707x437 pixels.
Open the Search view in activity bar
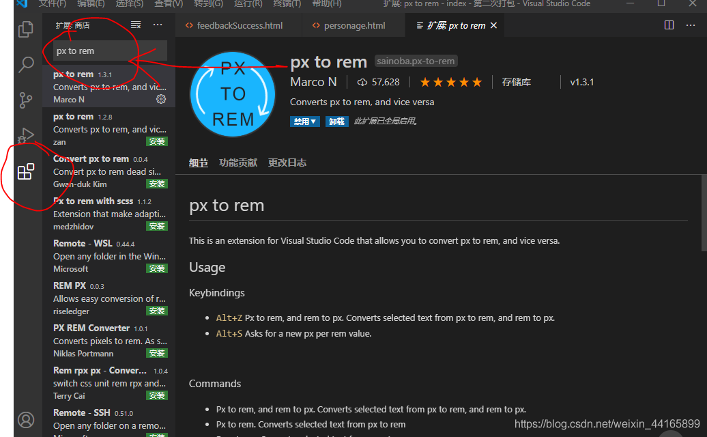coord(26,64)
